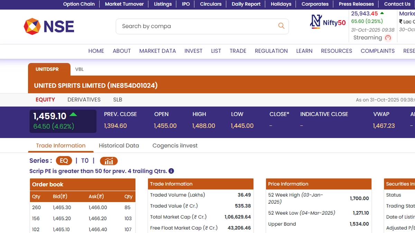Select the T0 series option
The height and width of the screenshot is (233, 415).
pyautogui.click(x=85, y=161)
